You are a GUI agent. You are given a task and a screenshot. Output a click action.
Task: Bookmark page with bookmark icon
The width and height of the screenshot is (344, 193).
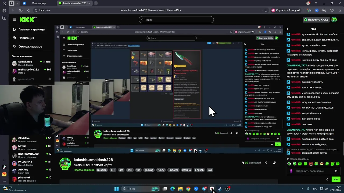266,10
